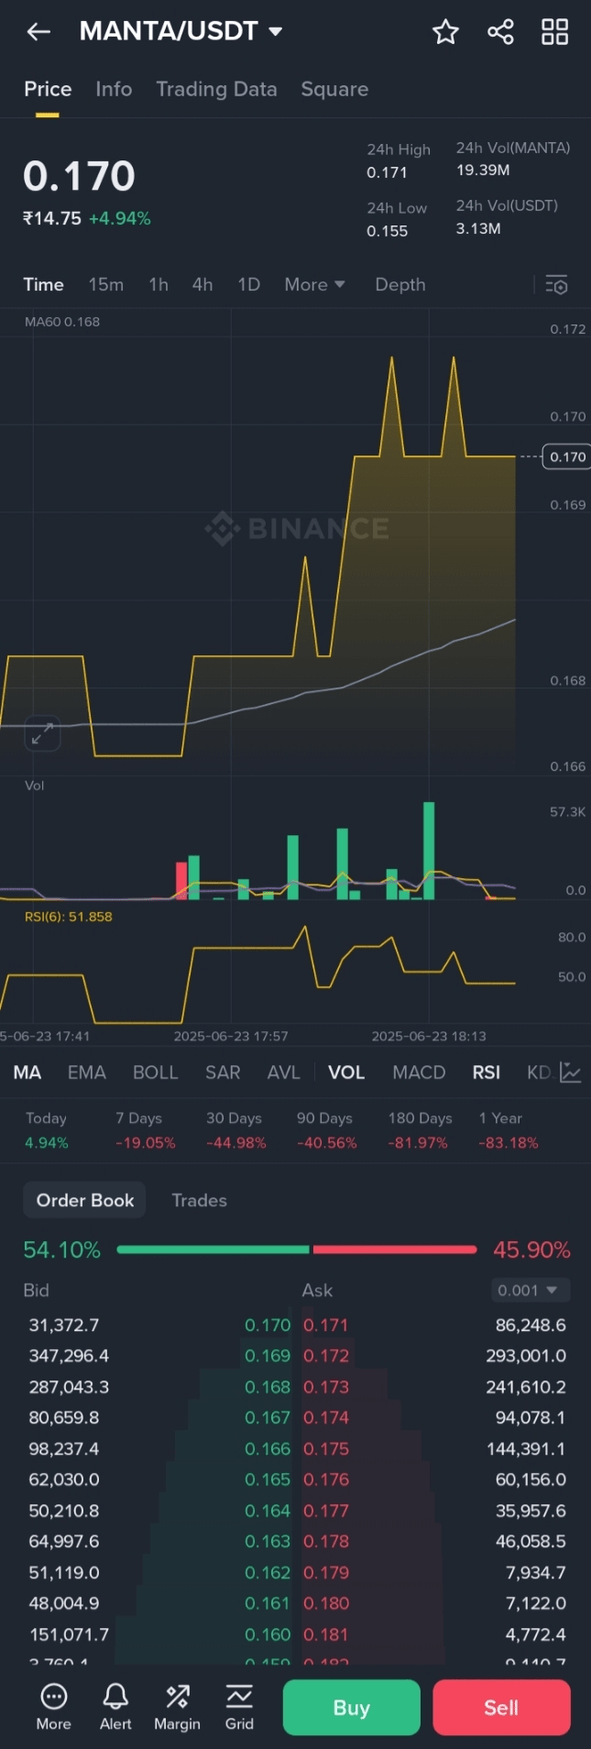Screen dimensions: 591x1749
Task: Select the 1D chart interval
Action: point(249,284)
